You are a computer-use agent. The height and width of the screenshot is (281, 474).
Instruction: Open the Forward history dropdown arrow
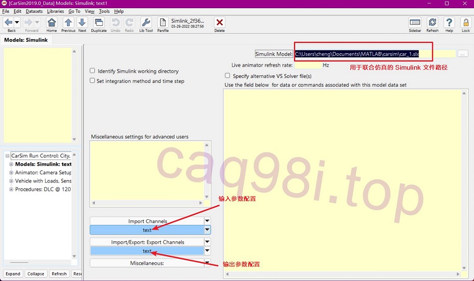coord(37,22)
